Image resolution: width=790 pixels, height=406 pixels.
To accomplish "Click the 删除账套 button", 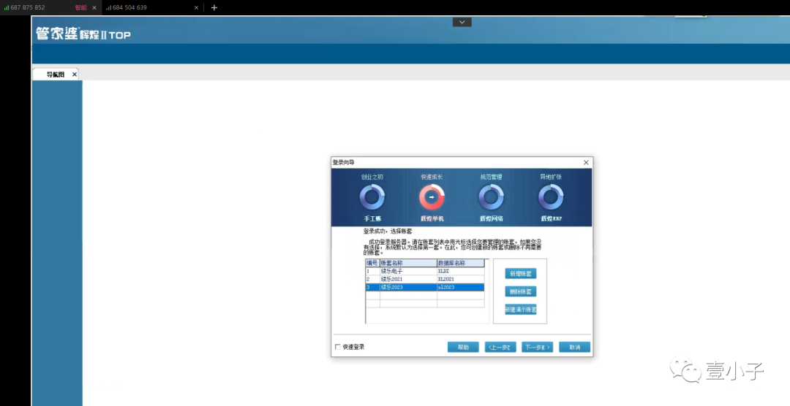I will coord(521,292).
